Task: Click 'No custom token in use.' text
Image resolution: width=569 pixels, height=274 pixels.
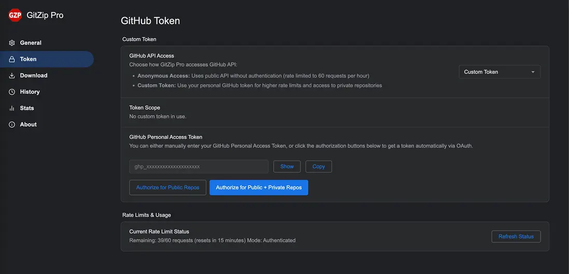Action: tap(158, 116)
